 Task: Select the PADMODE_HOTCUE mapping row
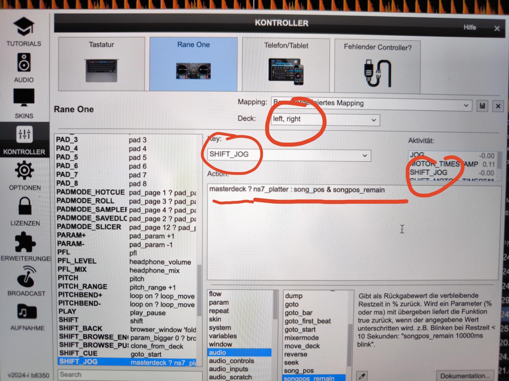(x=126, y=193)
